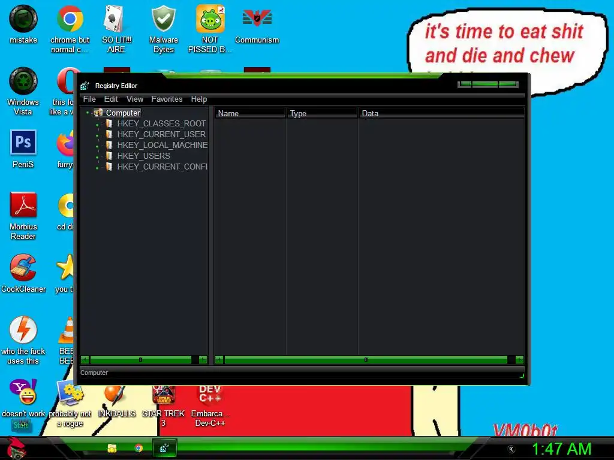Open the Edit menu

coord(111,99)
